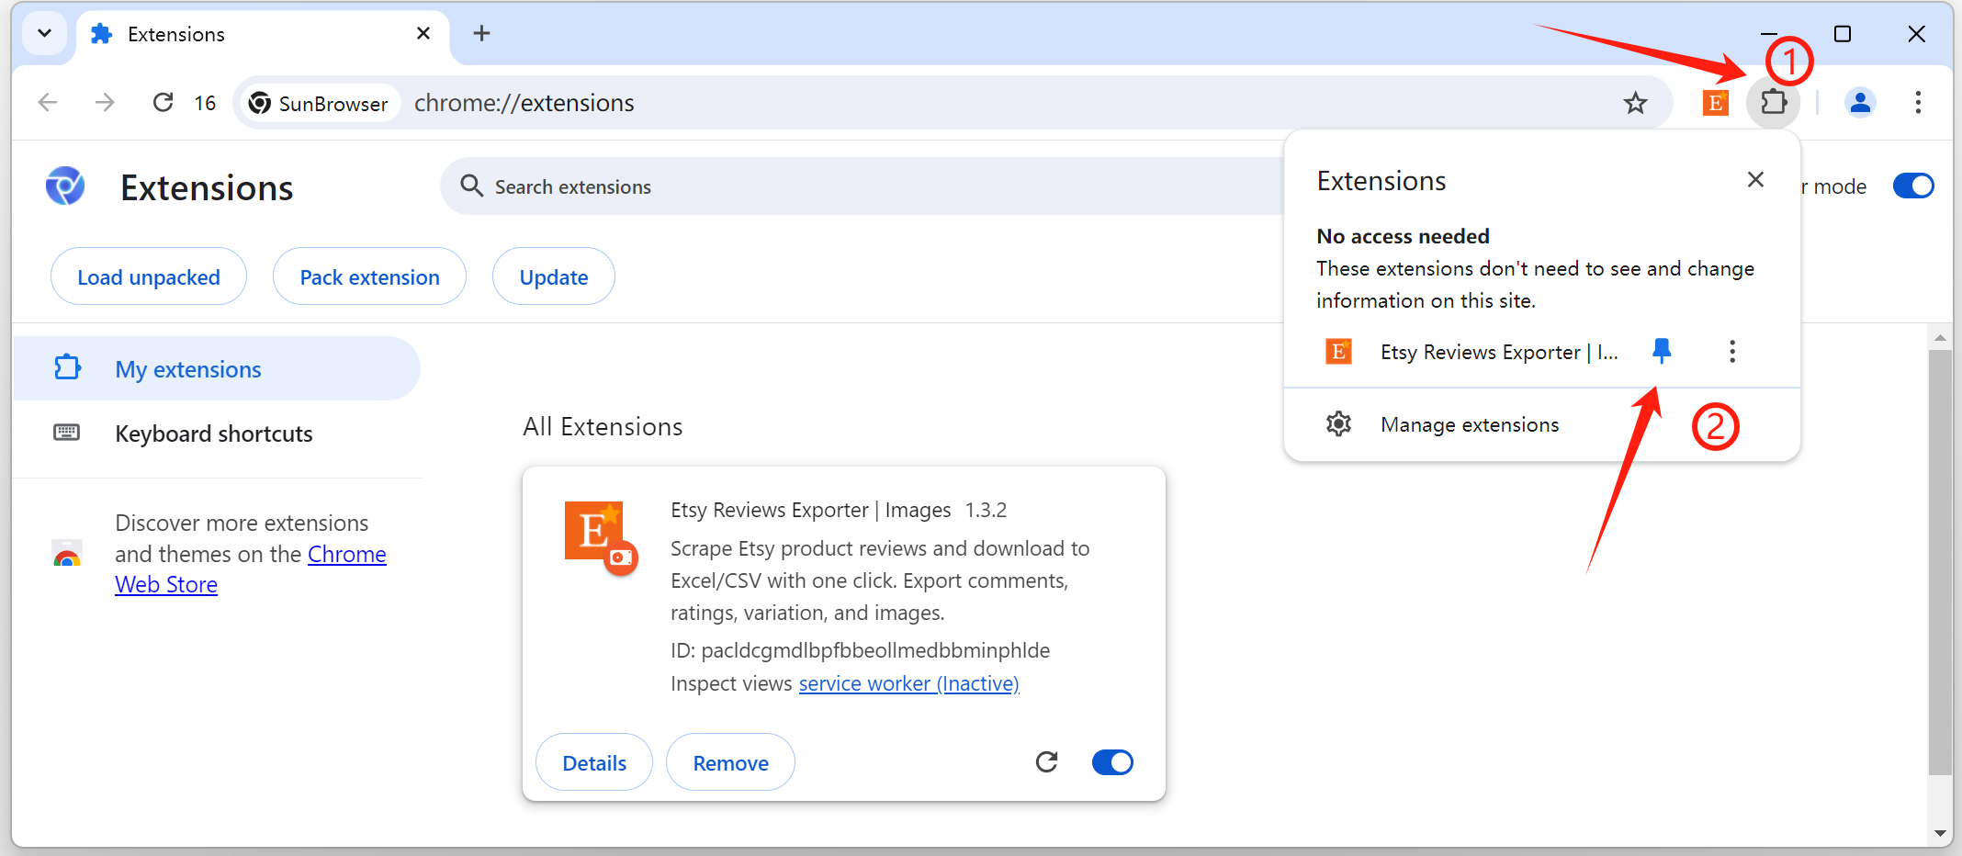Open Details for Etsy Reviews Exporter
Viewport: 1962px width, 856px height.
594,762
